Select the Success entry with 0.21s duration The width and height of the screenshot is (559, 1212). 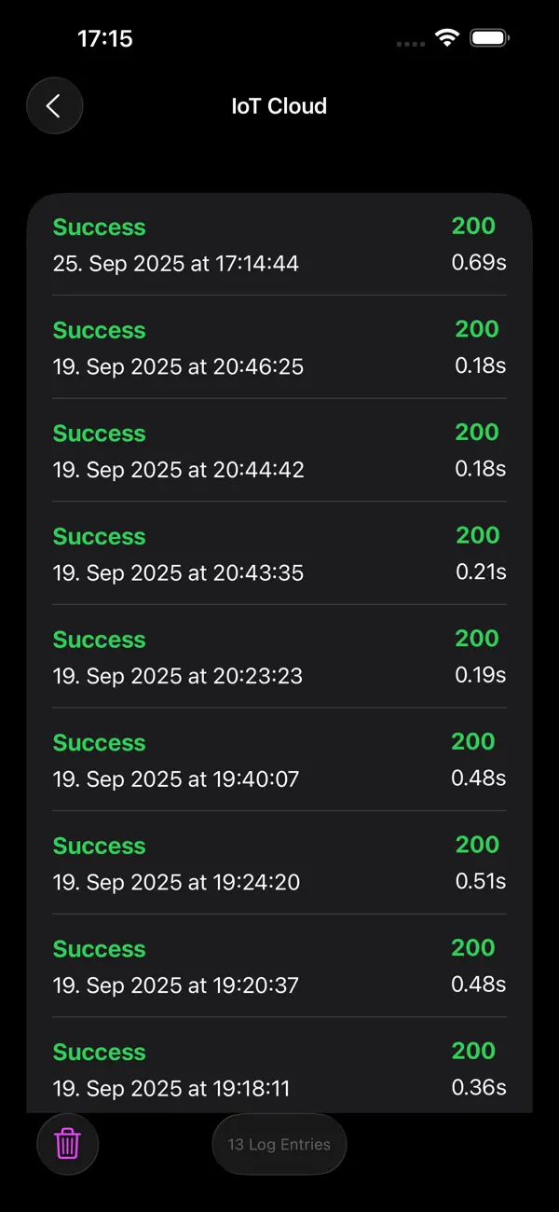[279, 554]
